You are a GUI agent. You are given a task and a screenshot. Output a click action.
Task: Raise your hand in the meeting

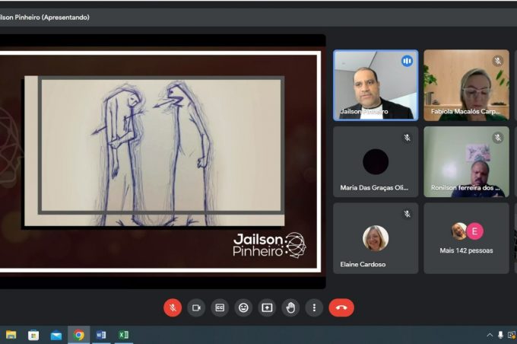point(290,307)
